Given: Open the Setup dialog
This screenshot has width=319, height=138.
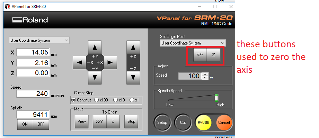Looking at the screenshot, I should coord(162,122).
